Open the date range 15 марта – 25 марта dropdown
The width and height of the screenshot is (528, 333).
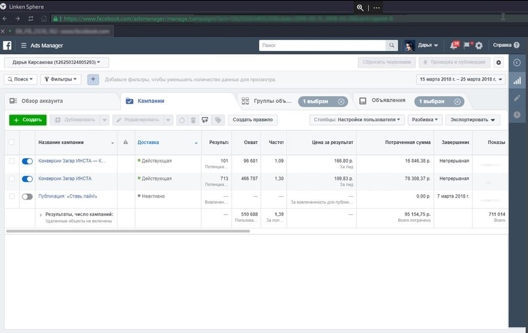pos(461,79)
